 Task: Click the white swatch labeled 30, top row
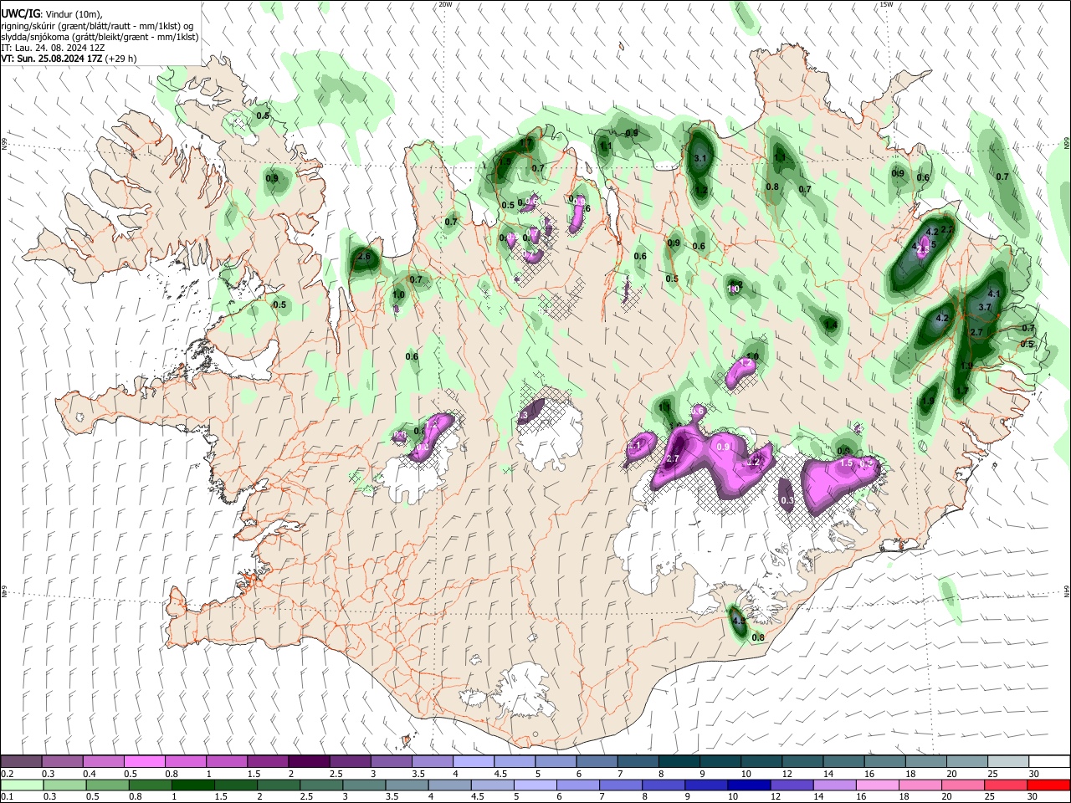(x=1049, y=762)
